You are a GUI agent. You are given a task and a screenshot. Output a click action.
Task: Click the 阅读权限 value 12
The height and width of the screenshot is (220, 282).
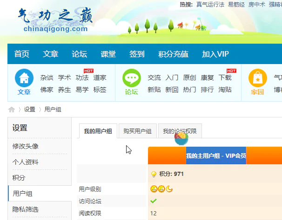pyautogui.click(x=154, y=213)
